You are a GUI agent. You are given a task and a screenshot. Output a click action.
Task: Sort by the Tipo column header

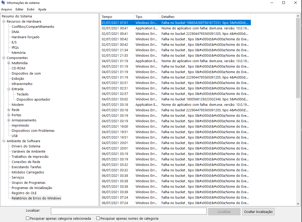point(147,17)
